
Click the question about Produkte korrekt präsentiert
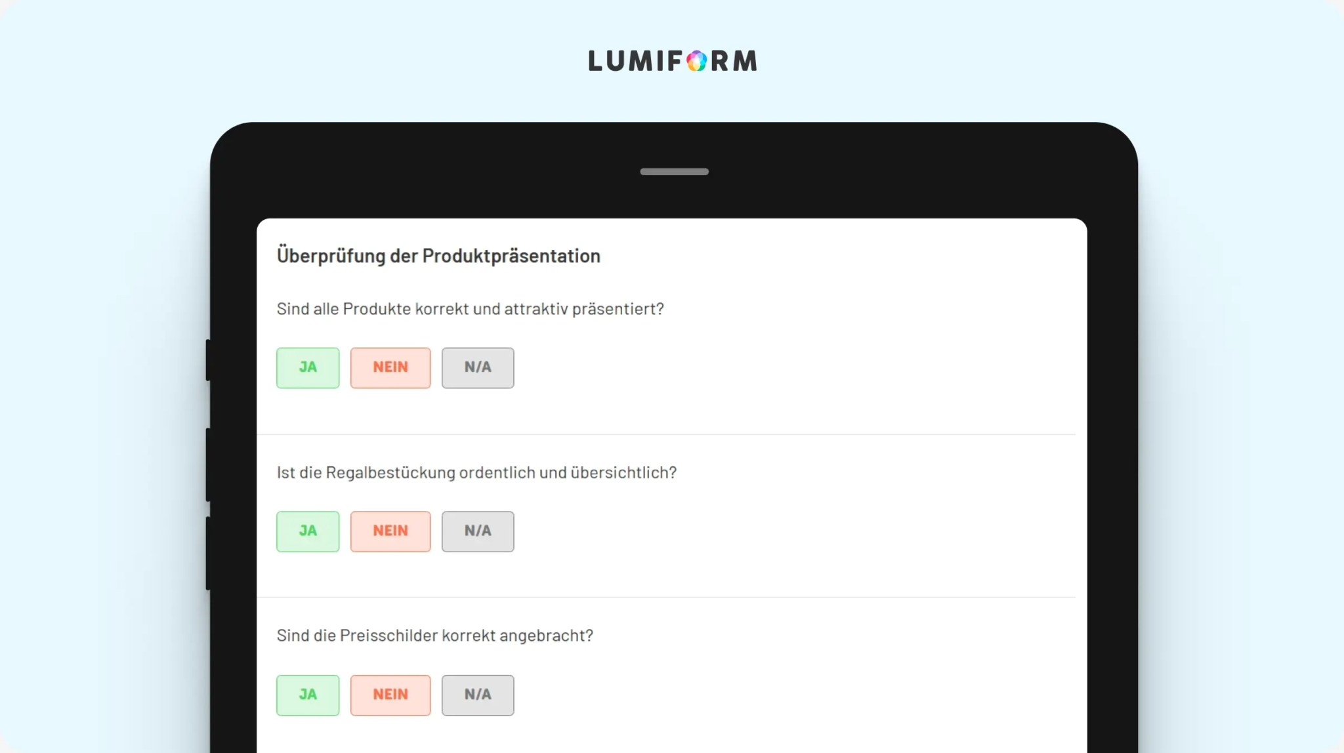(471, 309)
